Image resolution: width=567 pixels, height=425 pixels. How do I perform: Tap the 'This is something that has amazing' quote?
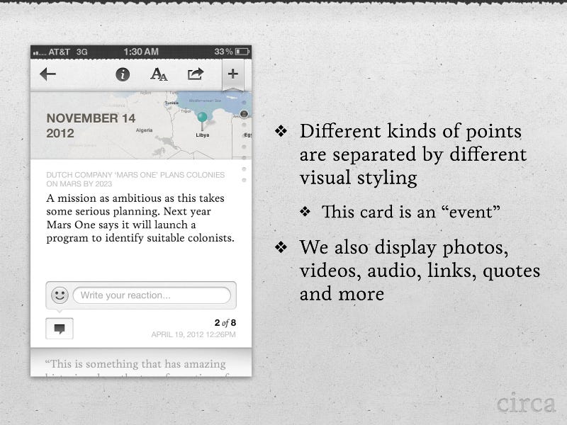click(x=135, y=363)
